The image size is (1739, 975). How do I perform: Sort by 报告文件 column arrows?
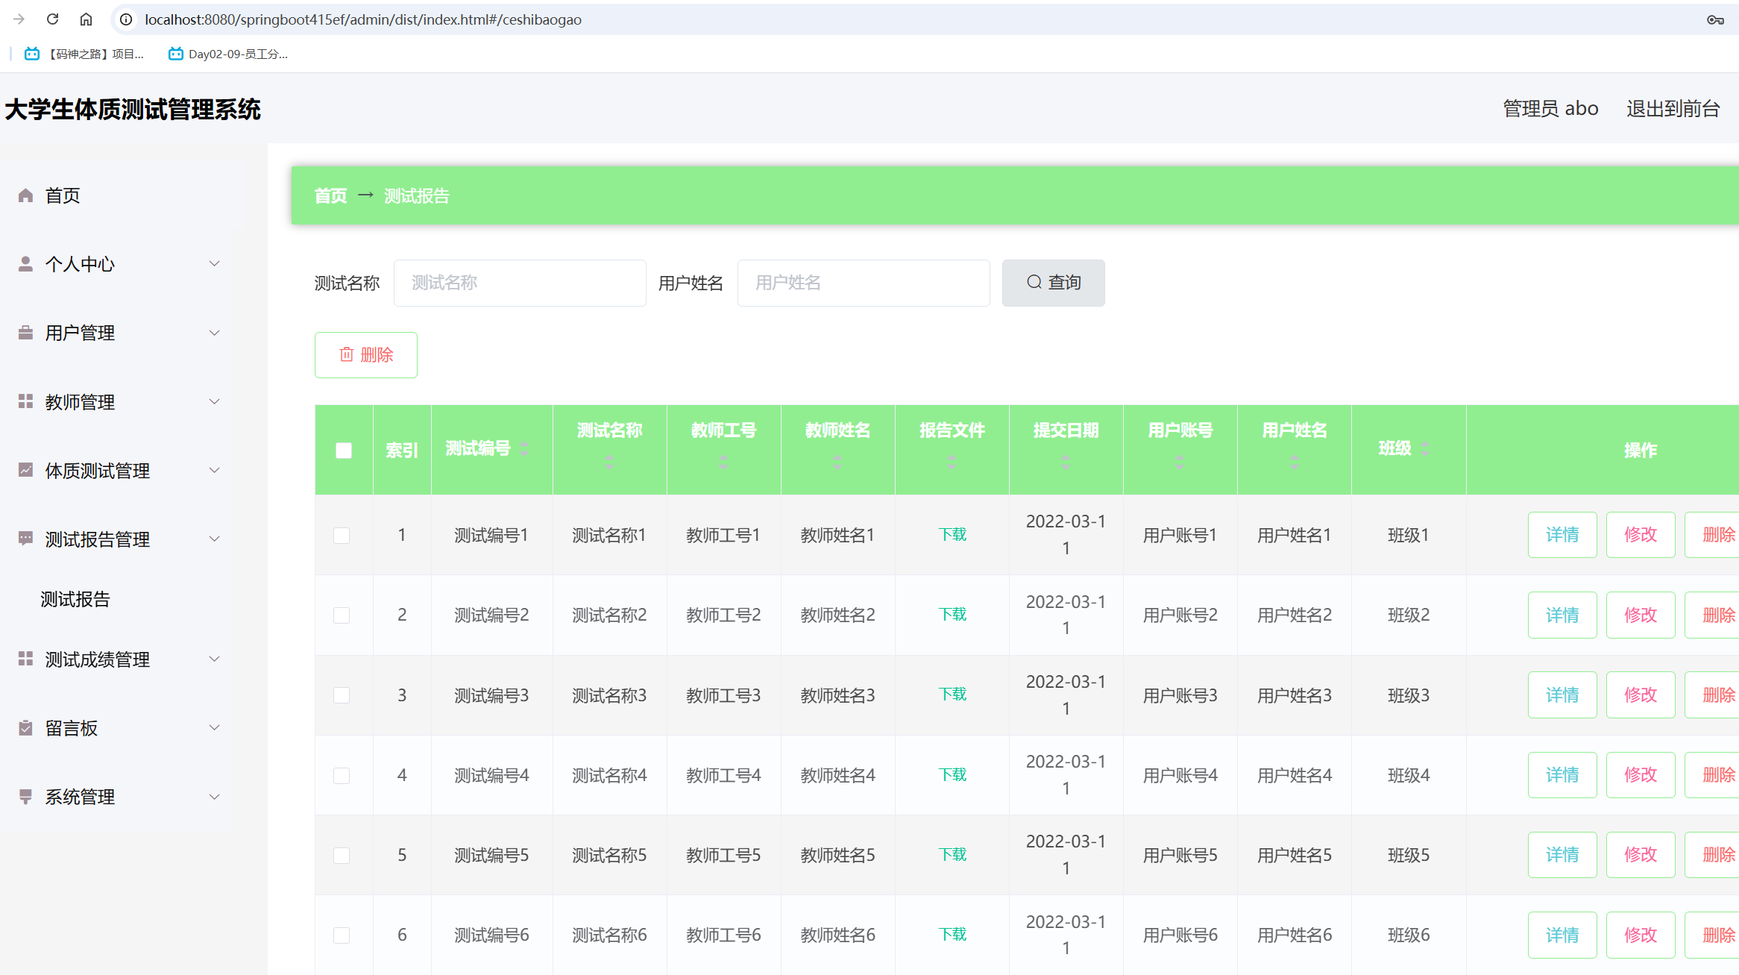click(x=952, y=462)
